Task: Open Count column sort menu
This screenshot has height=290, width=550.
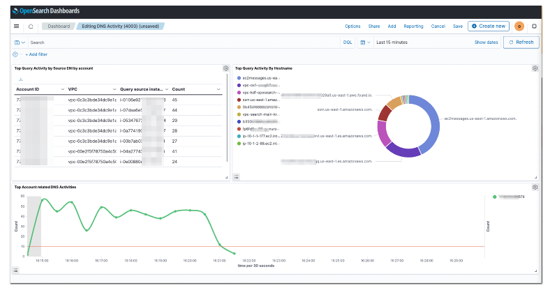Action: pyautogui.click(x=218, y=89)
